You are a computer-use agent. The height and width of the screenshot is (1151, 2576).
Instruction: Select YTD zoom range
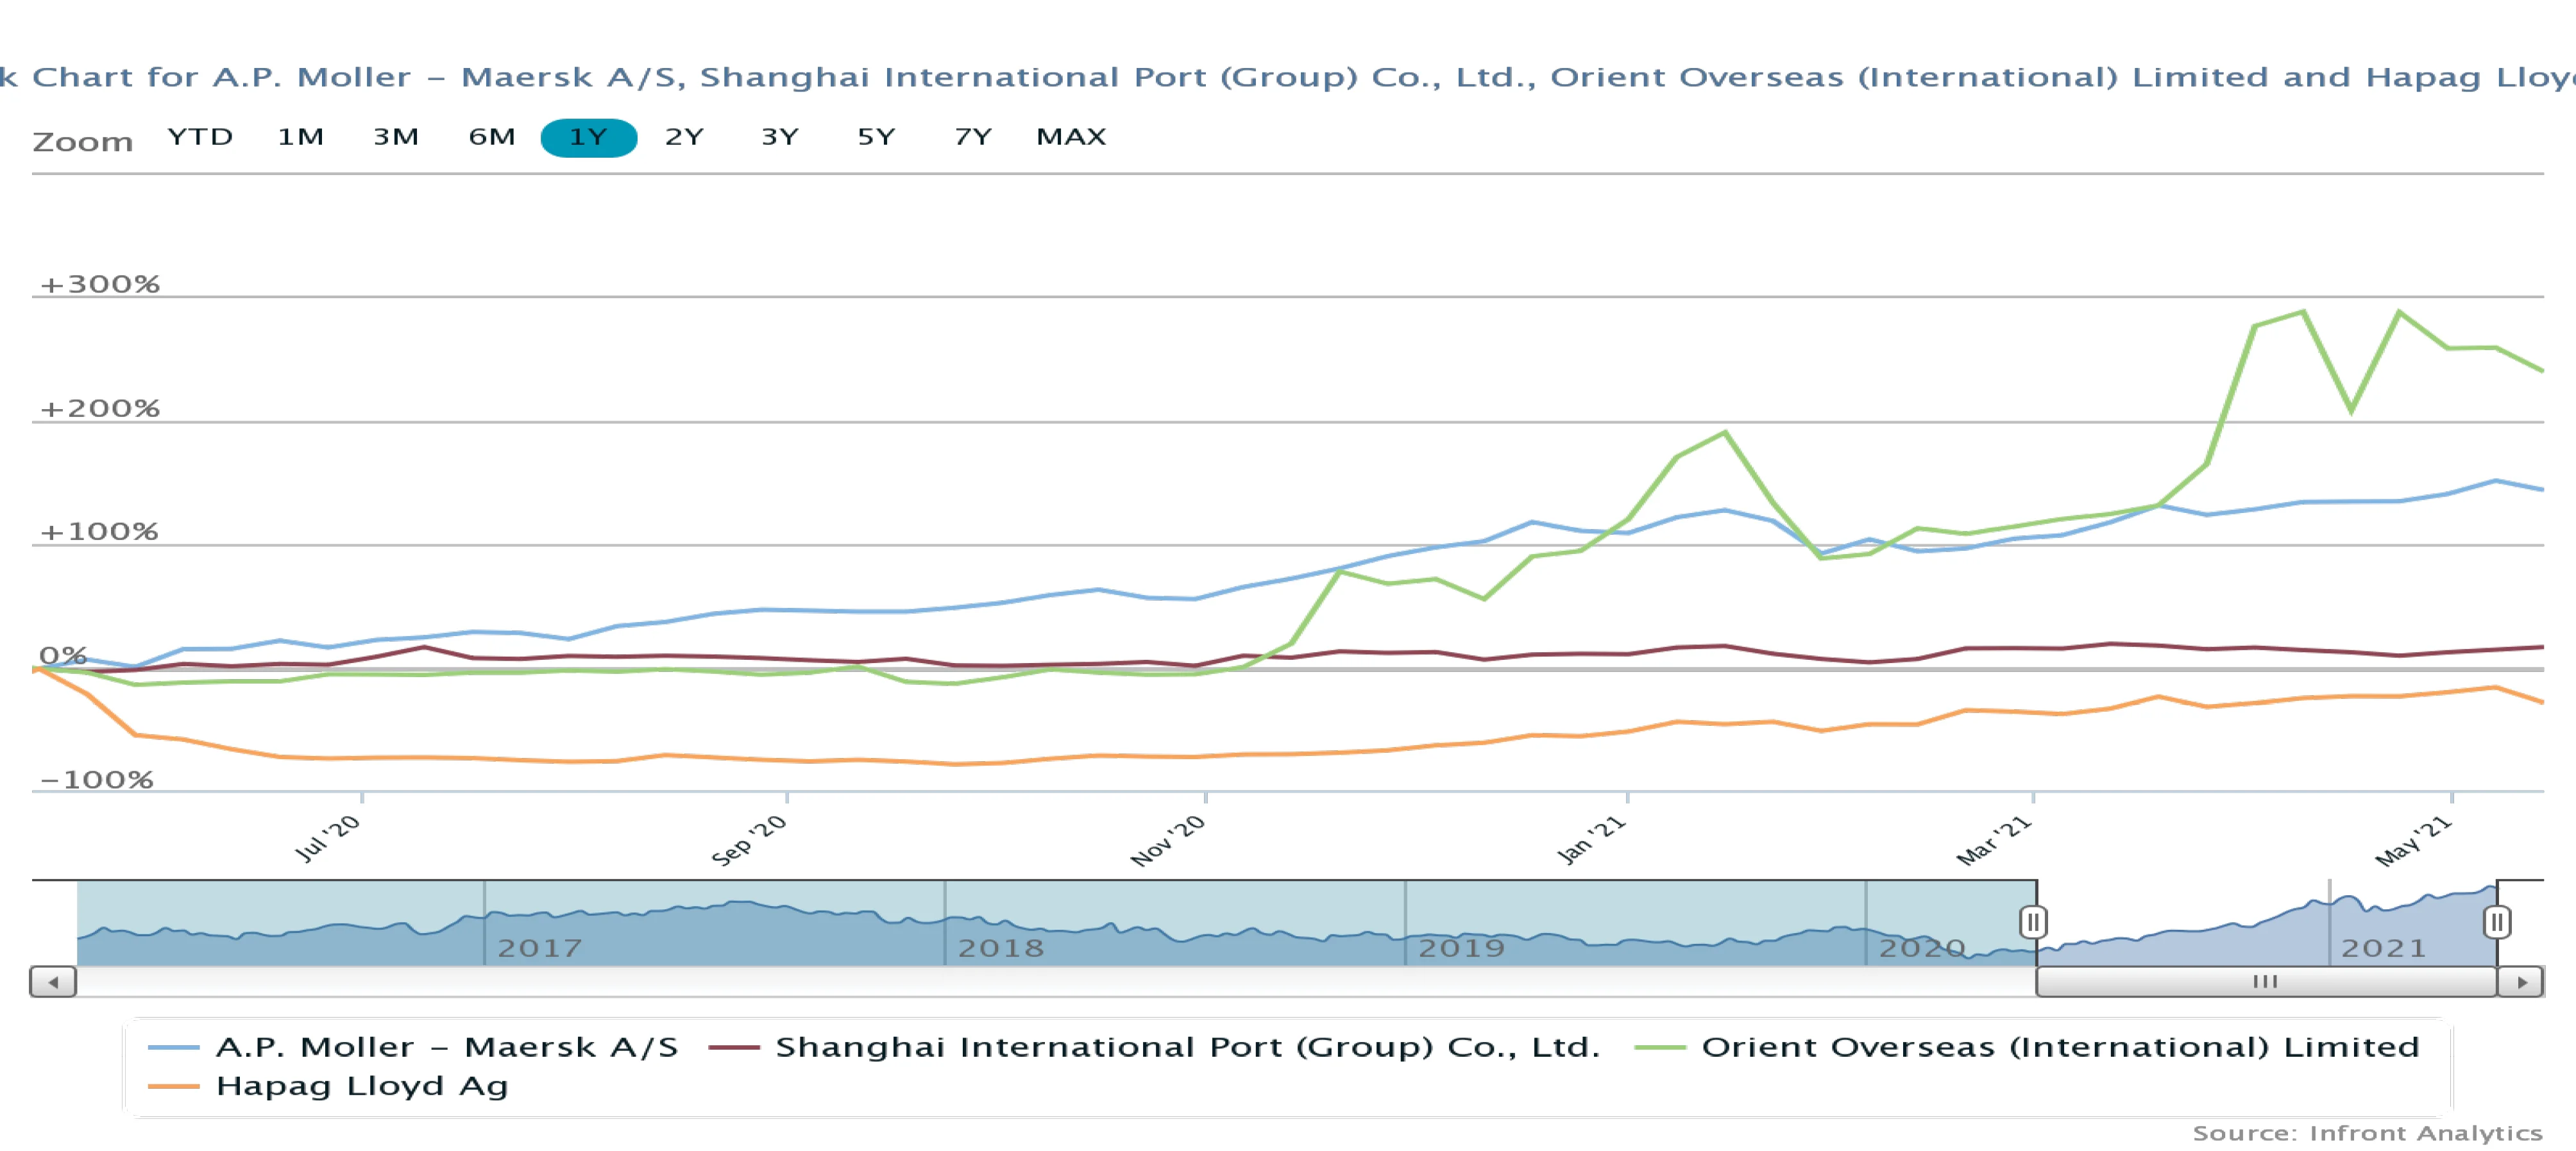point(200,137)
